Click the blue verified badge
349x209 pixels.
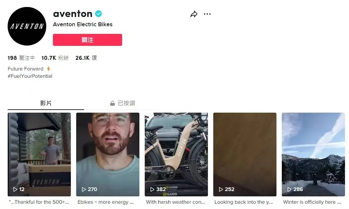pos(98,14)
